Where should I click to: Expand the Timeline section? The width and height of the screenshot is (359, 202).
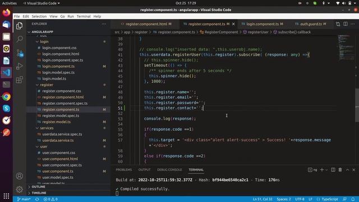tap(68, 193)
